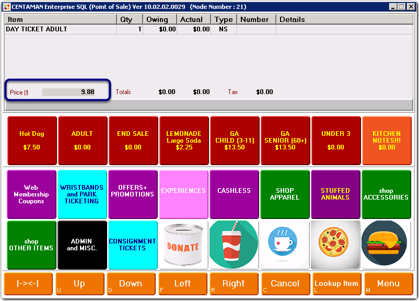Click the Tax amount $0.00
This screenshot has height=301, width=419.
(x=264, y=92)
